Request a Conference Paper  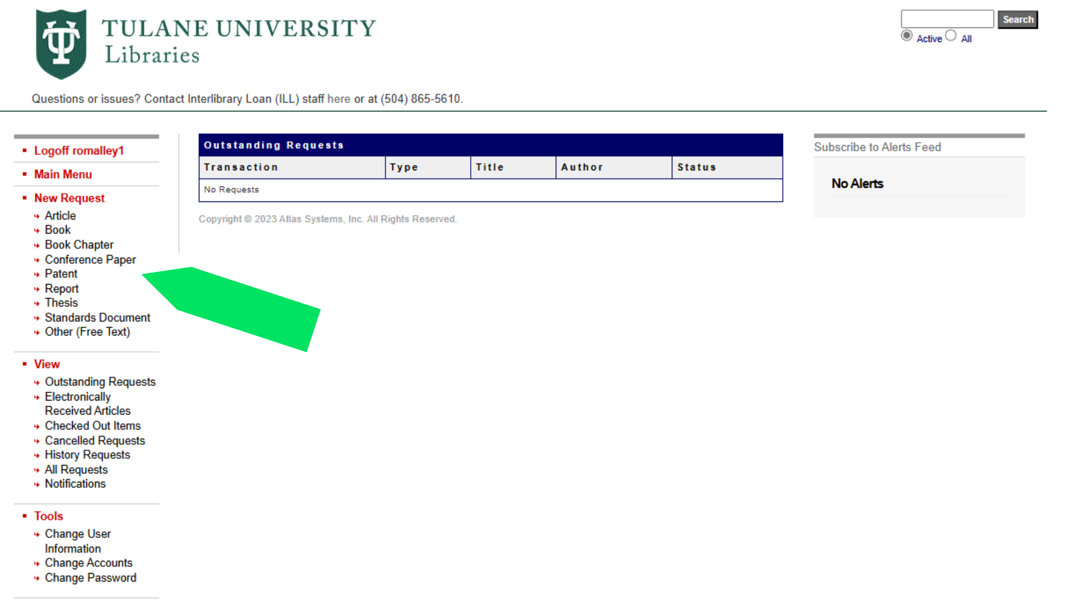pos(90,259)
